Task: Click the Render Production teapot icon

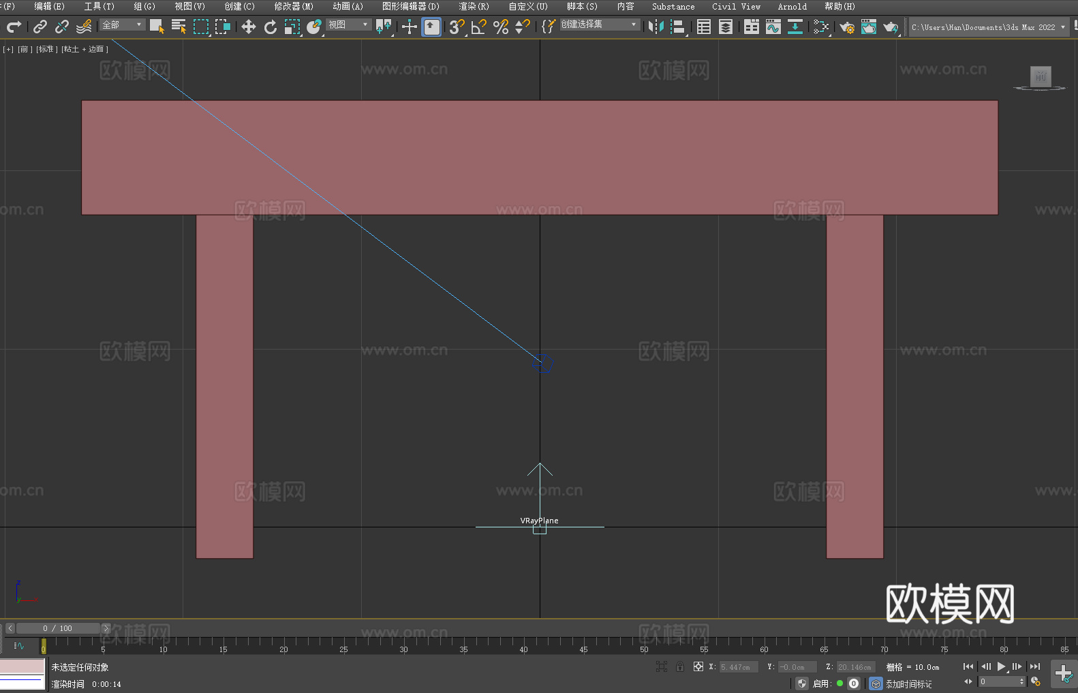Action: pos(891,27)
